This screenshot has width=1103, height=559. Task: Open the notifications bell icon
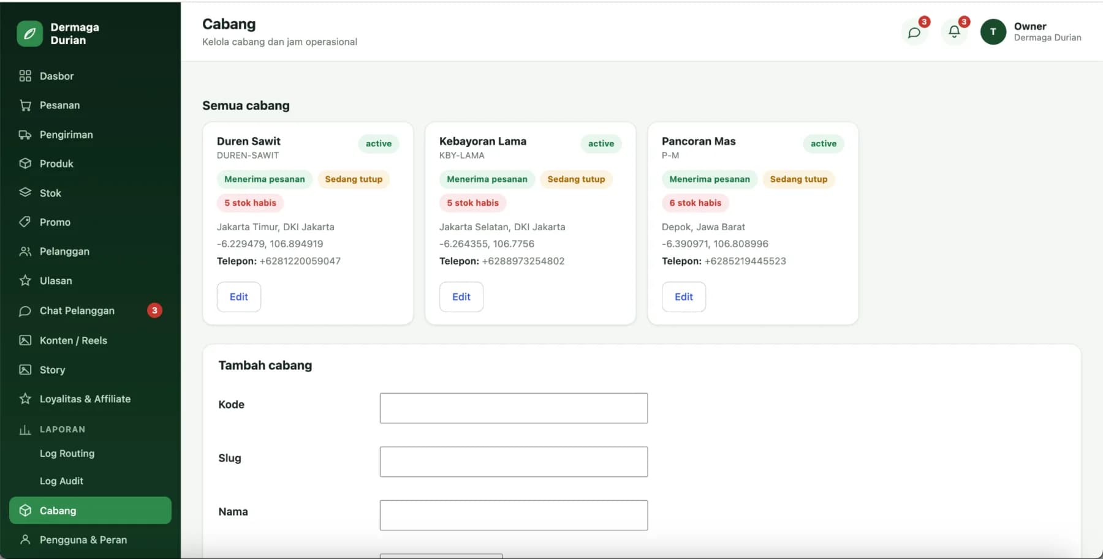pos(954,32)
